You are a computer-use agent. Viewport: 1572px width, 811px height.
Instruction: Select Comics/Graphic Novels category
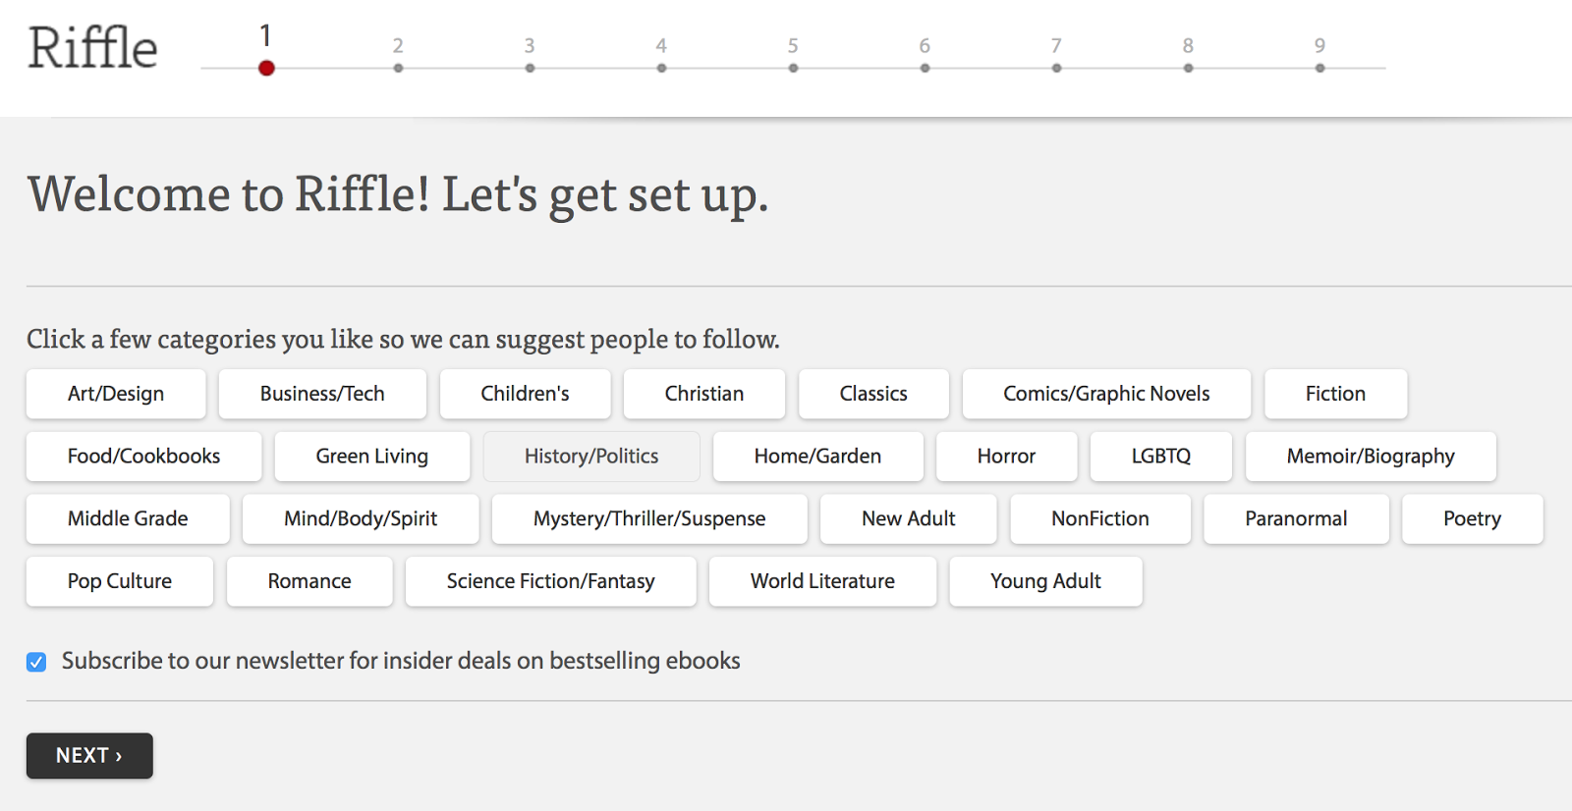(x=1106, y=394)
